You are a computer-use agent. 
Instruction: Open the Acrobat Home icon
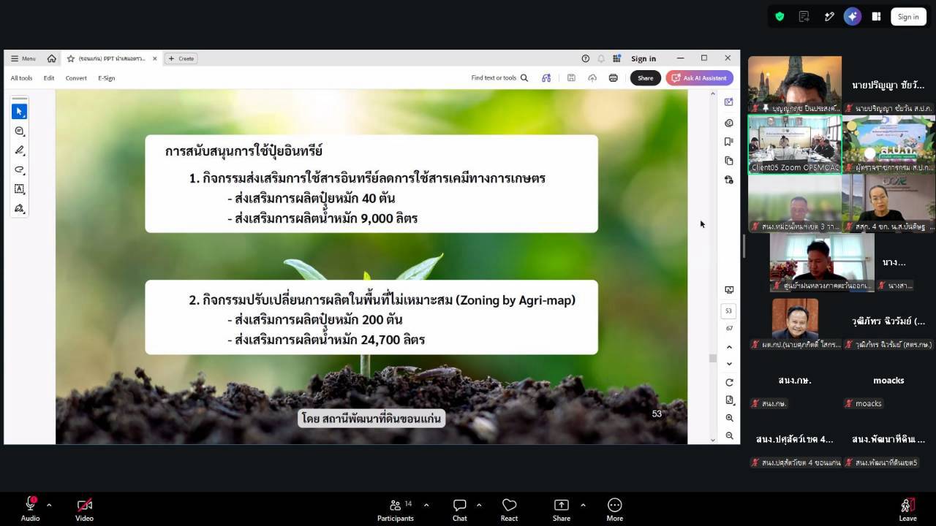[51, 58]
